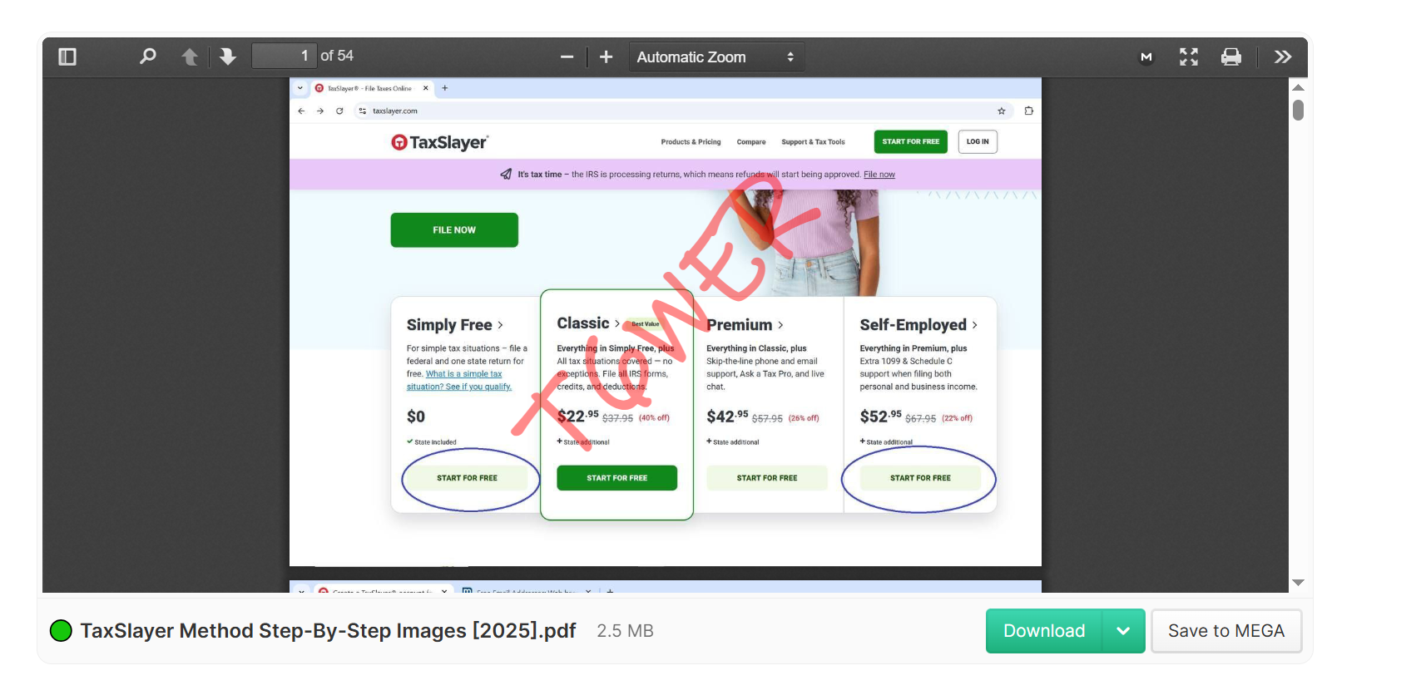
Task: Click the green file status circle
Action: [x=61, y=631]
